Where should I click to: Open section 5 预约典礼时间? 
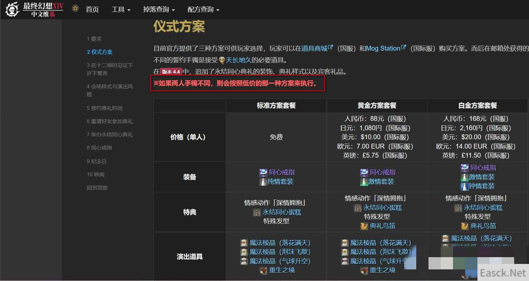click(x=104, y=108)
